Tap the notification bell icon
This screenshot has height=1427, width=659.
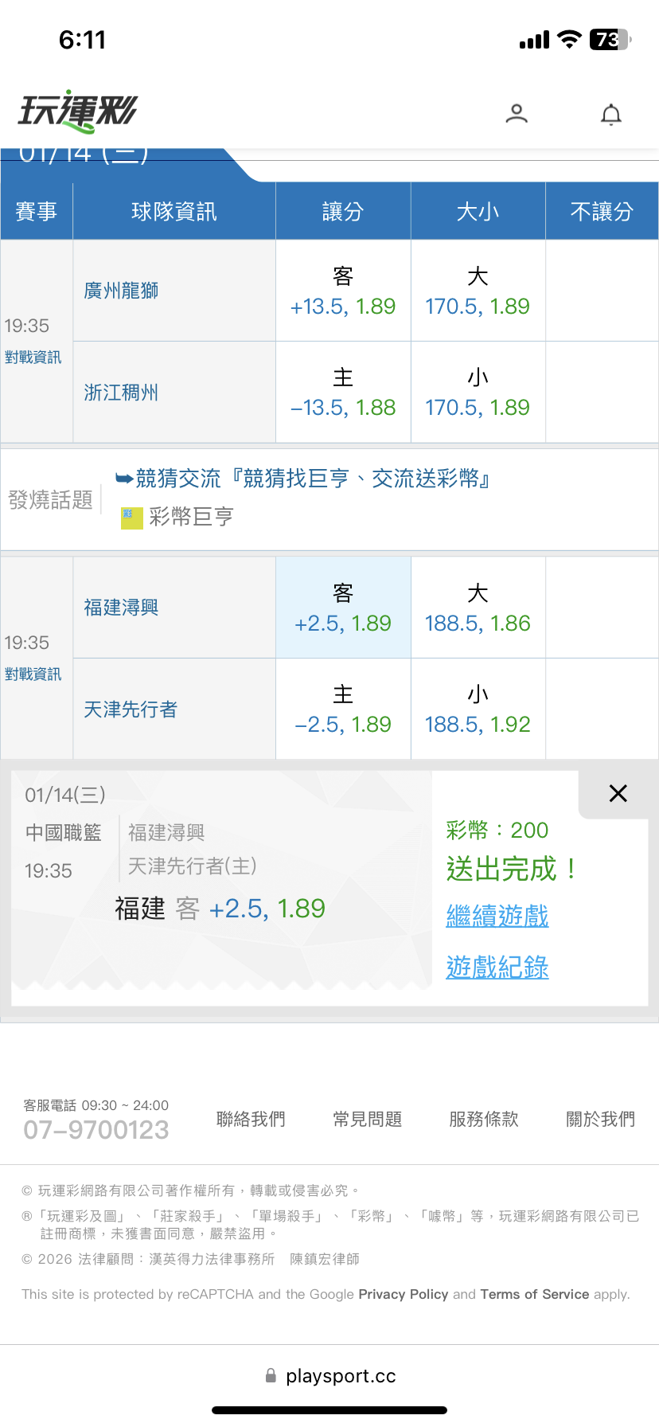coord(610,115)
